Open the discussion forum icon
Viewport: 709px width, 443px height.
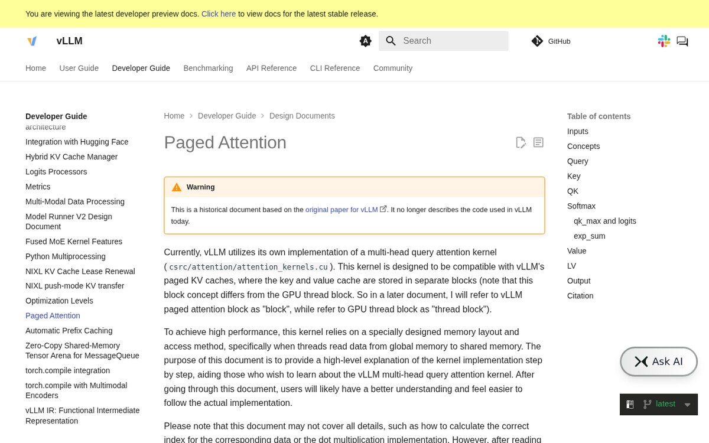682,41
